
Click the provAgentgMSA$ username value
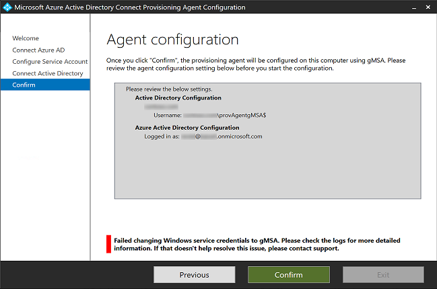[x=225, y=115]
